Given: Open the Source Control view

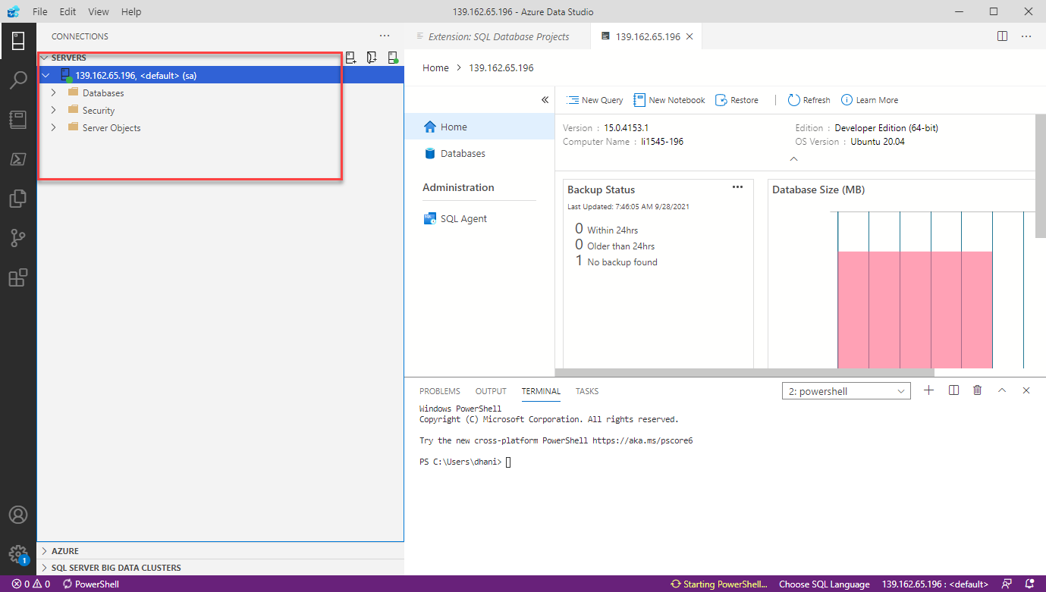Looking at the screenshot, I should coord(18,238).
